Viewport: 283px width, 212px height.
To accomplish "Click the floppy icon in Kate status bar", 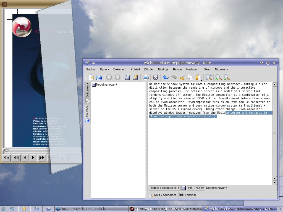I will coord(184,188).
